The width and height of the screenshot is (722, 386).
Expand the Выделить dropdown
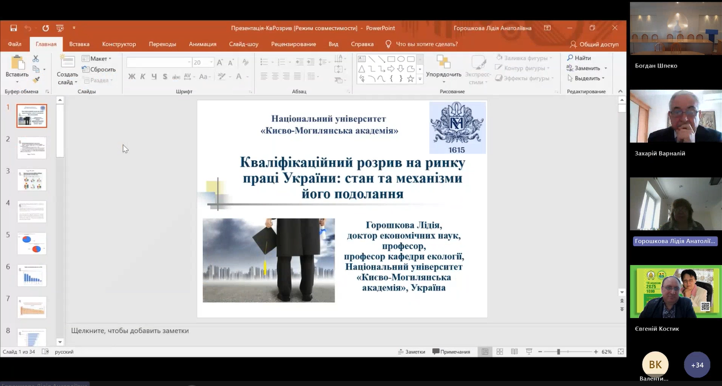click(x=586, y=78)
